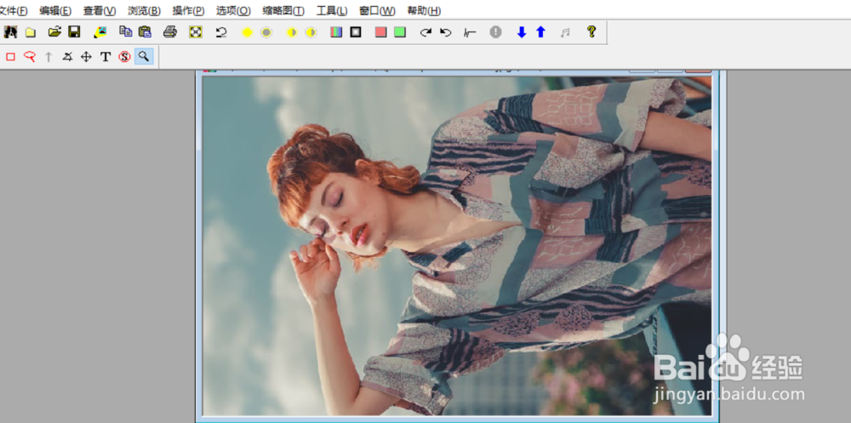Select the red lasso selection tool
Viewport: 851px width, 423px height.
29,56
